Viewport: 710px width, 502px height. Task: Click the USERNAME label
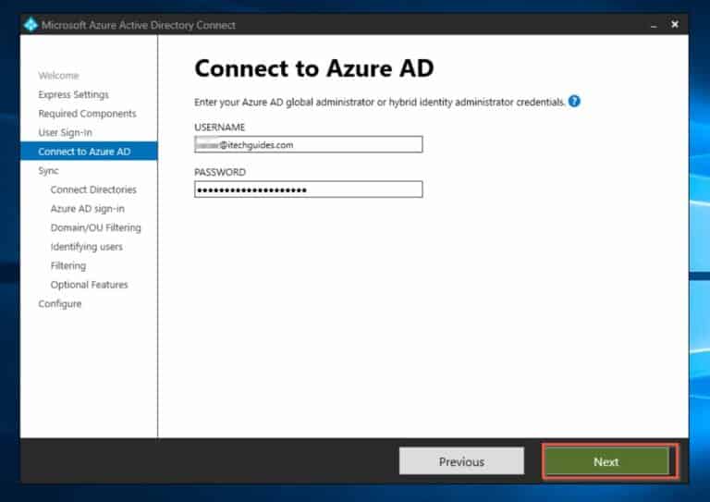tap(220, 128)
